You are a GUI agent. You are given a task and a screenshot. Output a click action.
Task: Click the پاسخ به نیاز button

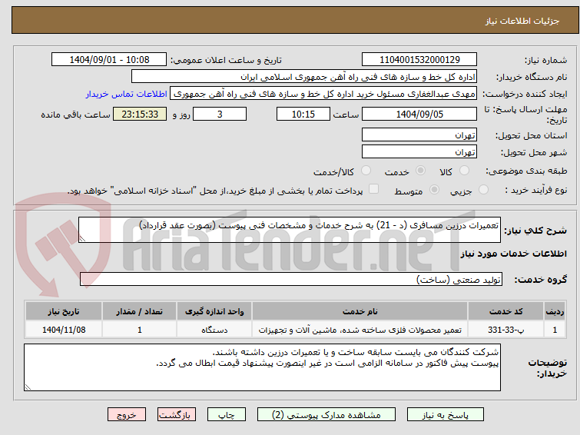click(x=446, y=415)
